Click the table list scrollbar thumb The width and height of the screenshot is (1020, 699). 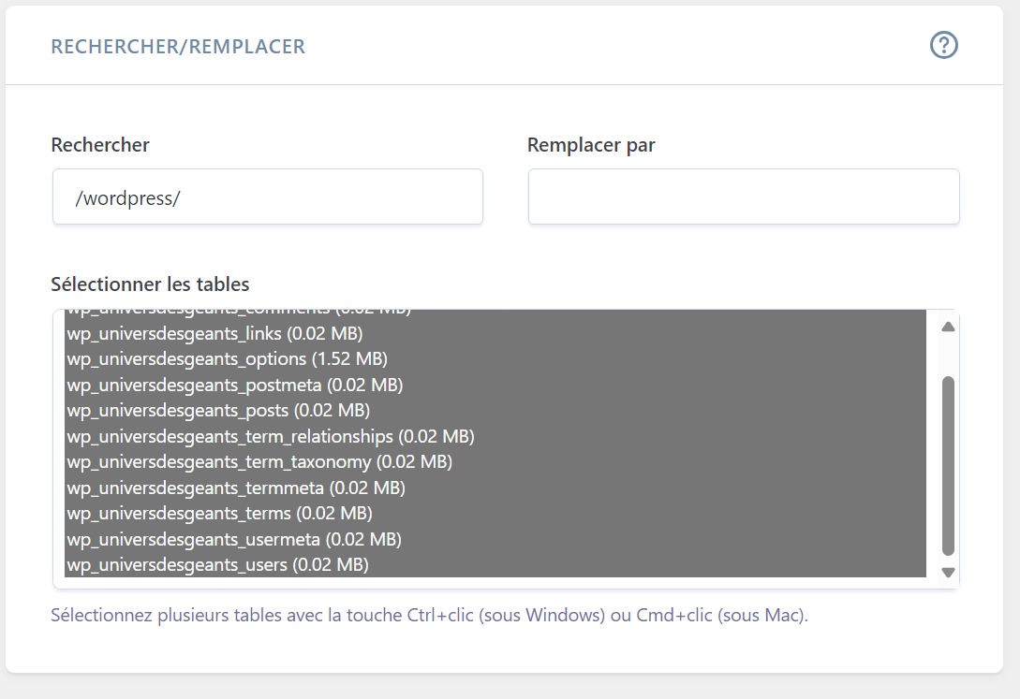pos(948,466)
